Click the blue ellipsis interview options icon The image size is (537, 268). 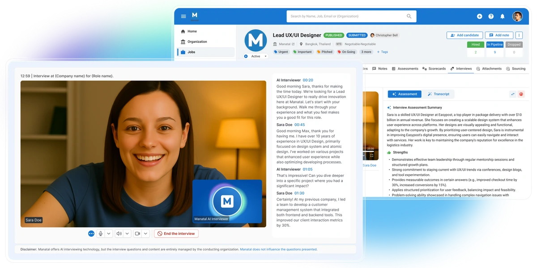pos(91,233)
